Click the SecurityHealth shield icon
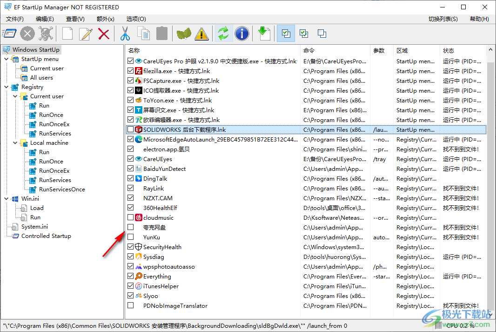 139,247
